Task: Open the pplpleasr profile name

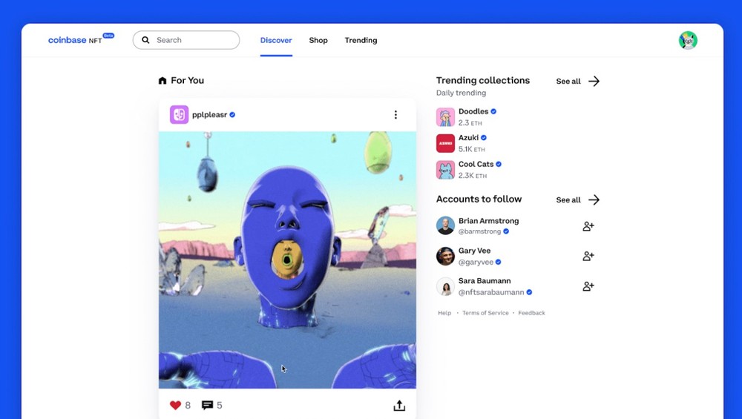Action: tap(210, 114)
